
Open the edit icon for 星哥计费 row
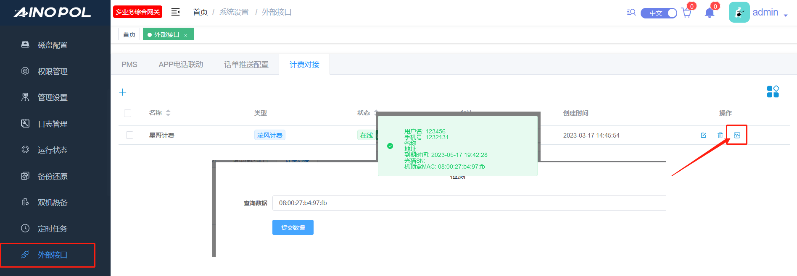point(703,135)
